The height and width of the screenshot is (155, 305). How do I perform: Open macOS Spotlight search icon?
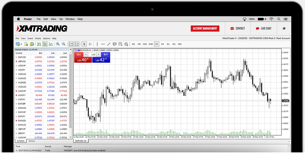tap(279, 19)
